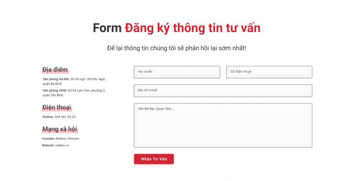This screenshot has height=181, width=354.
Task: Click the word "Form" in the title
Action: point(107,28)
